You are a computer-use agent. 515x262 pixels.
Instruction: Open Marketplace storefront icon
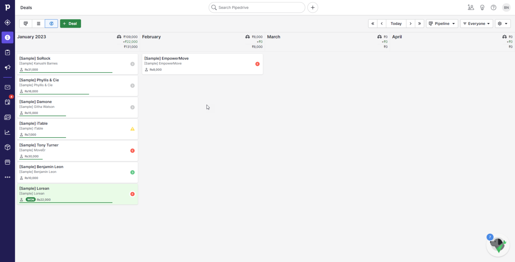[8, 162]
